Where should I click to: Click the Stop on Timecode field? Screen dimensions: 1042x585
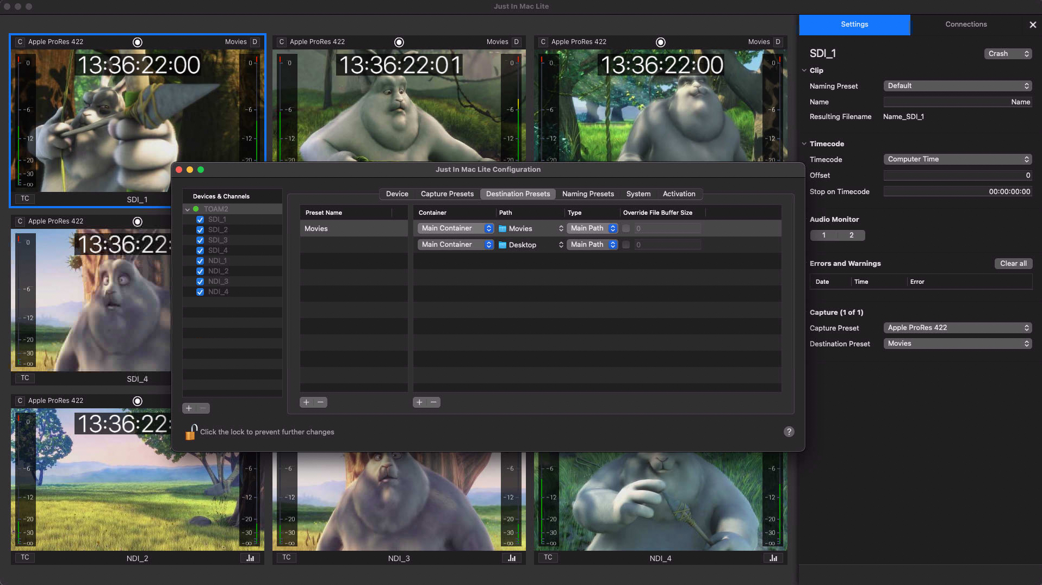pyautogui.click(x=957, y=192)
